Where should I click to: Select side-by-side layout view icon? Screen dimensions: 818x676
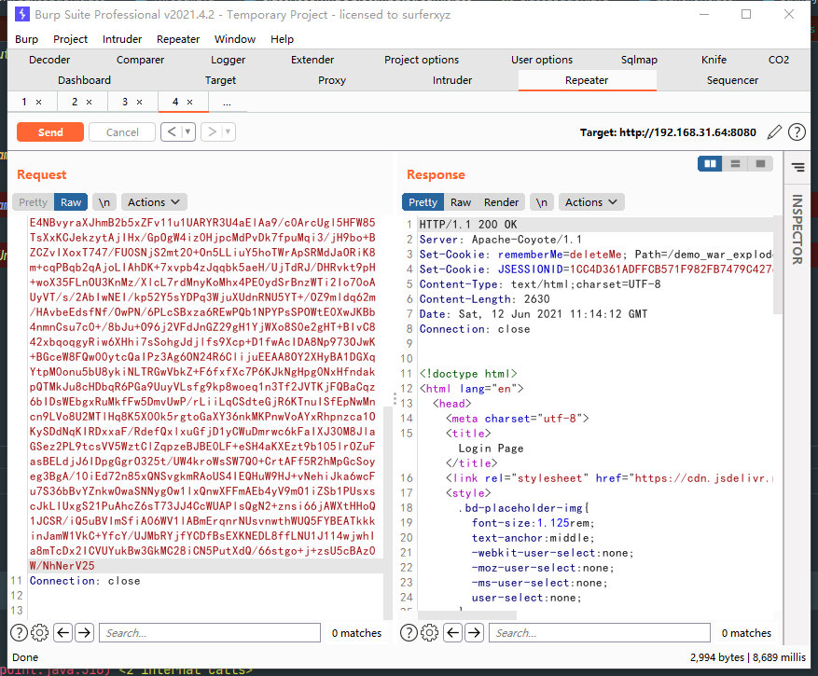pos(710,164)
